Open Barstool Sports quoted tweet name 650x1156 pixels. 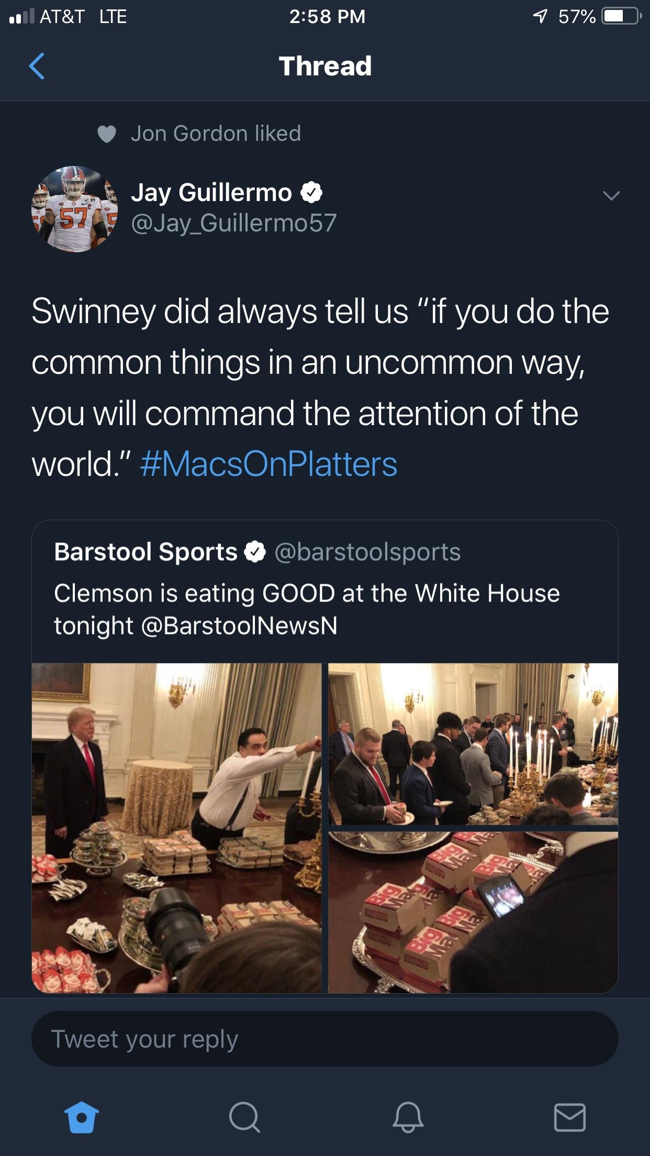pos(146,552)
